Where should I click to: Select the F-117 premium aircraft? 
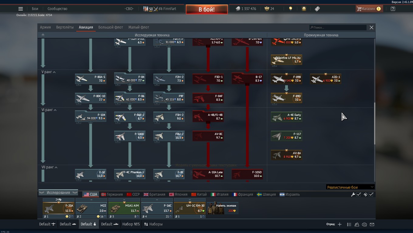286,136
